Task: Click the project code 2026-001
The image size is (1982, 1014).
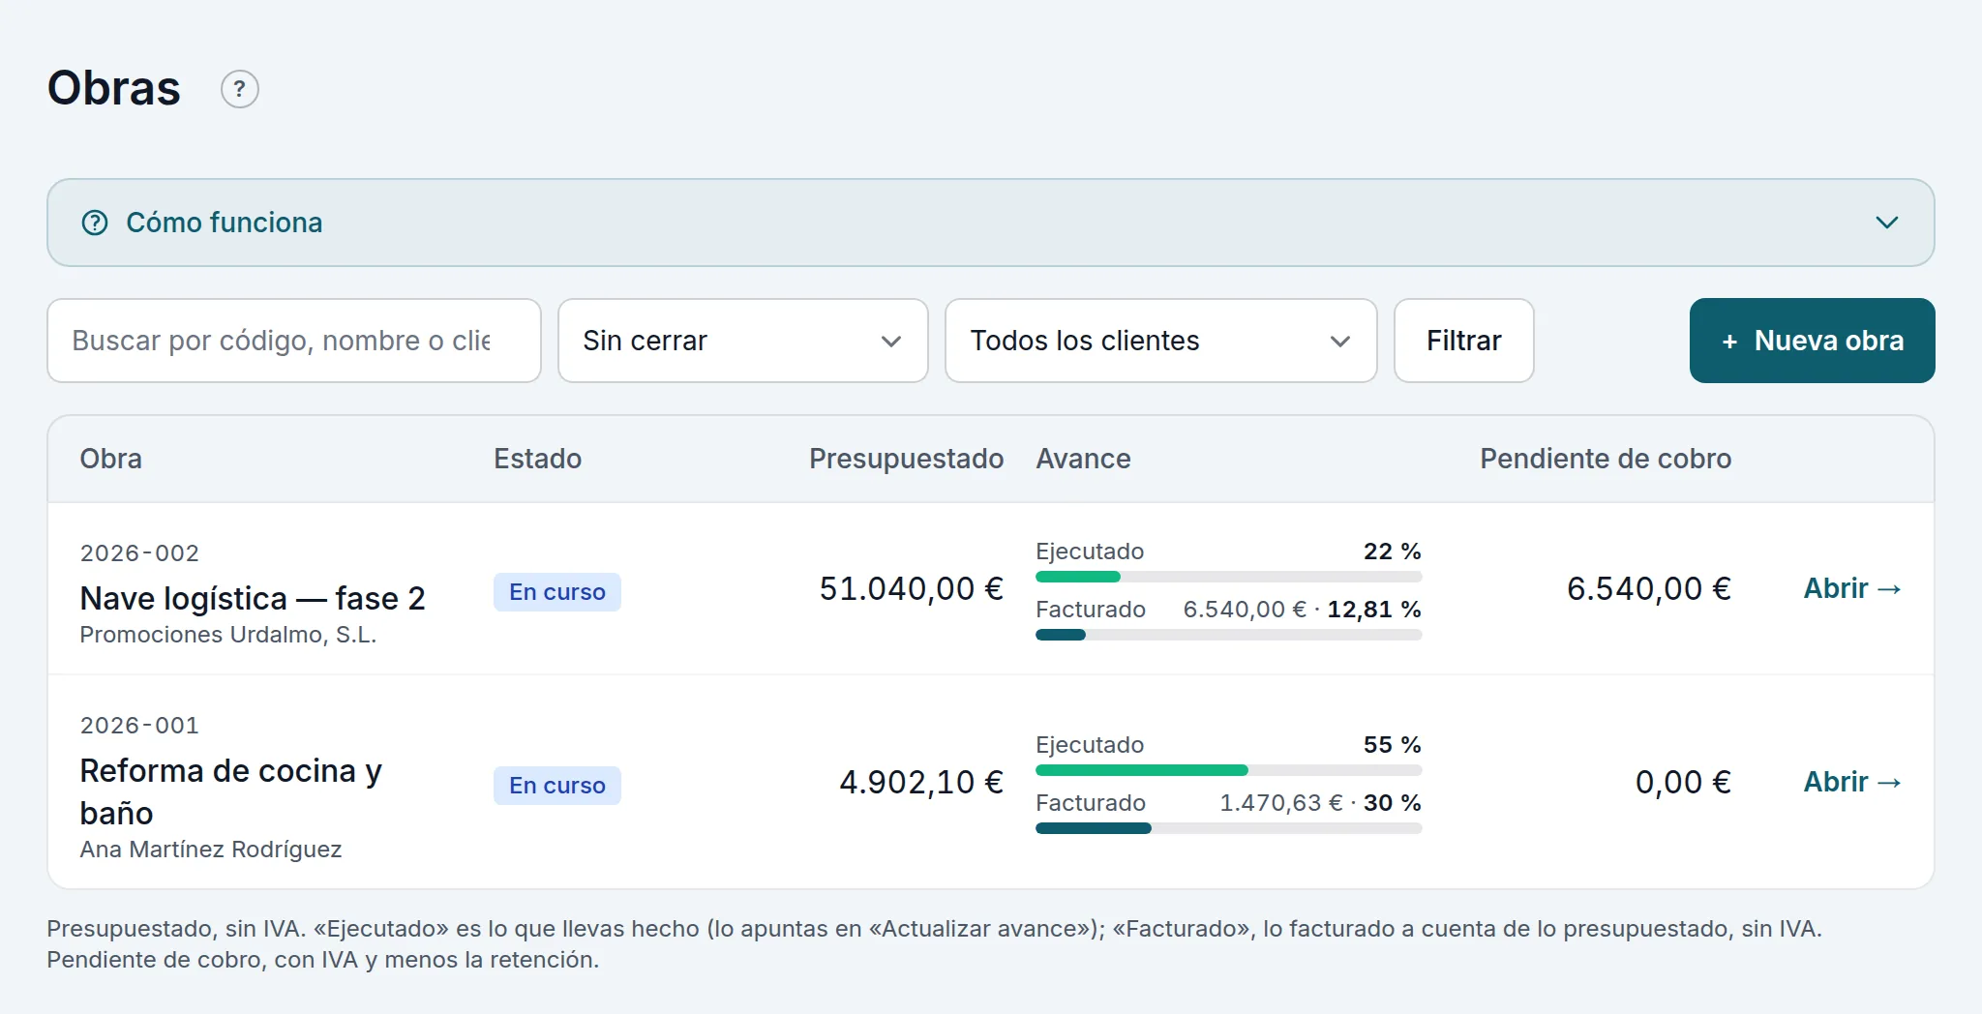Action: pyautogui.click(x=139, y=726)
